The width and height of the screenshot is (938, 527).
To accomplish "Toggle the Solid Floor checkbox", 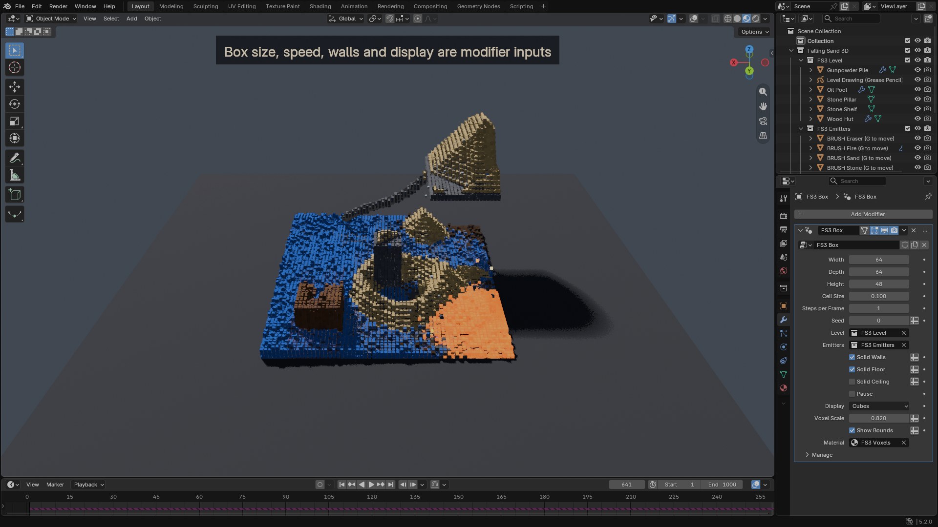I will (x=852, y=369).
